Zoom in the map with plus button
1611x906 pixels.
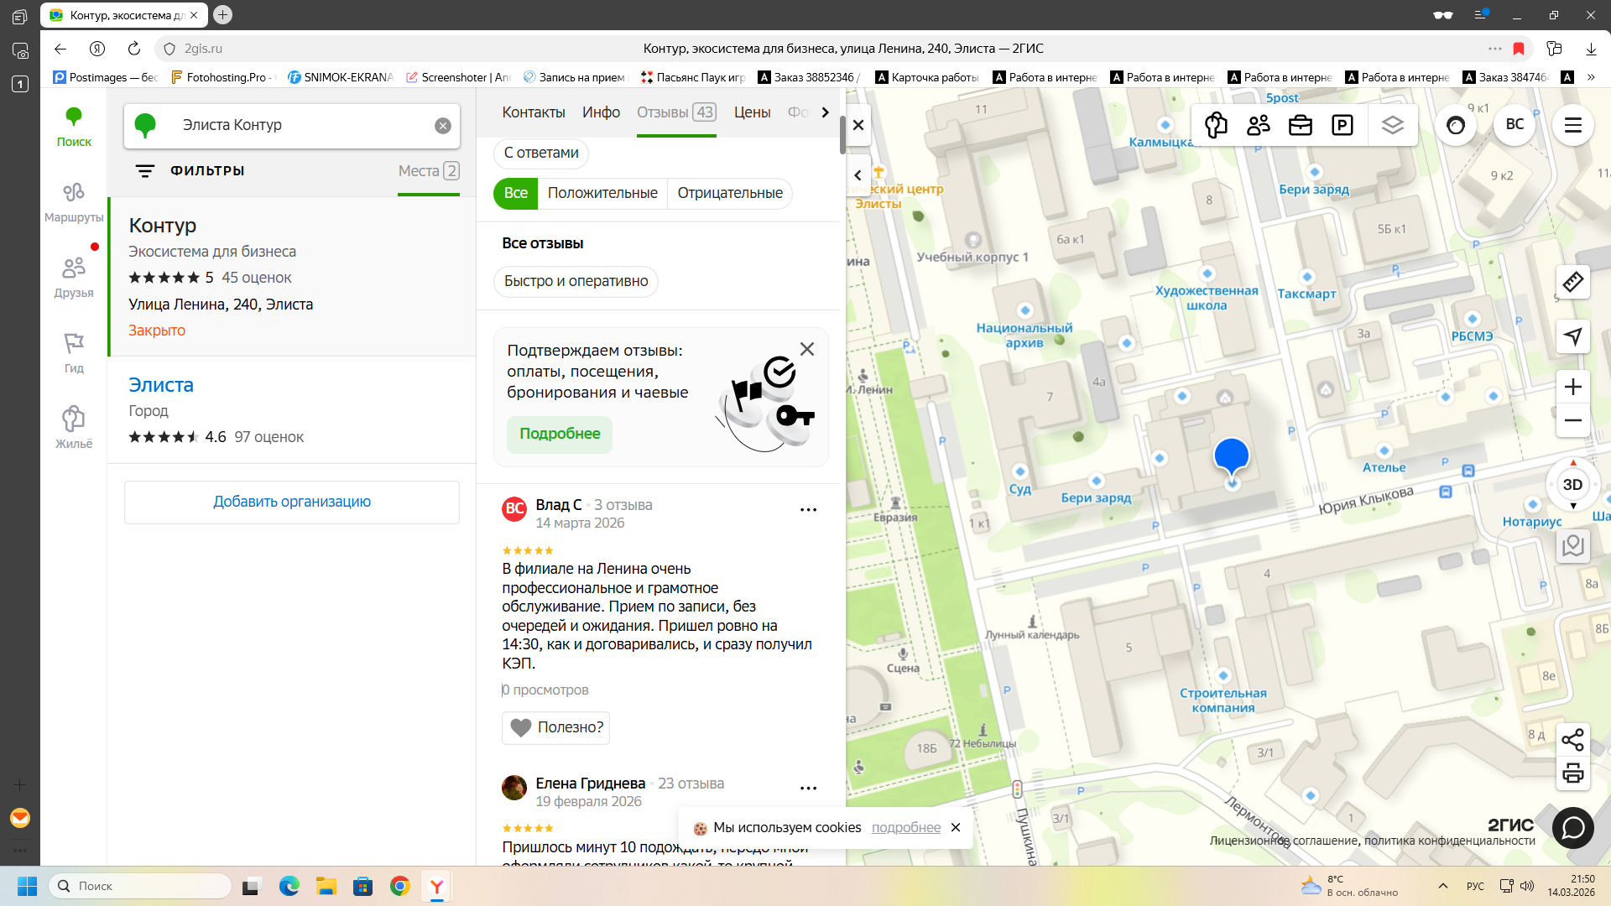pos(1572,387)
